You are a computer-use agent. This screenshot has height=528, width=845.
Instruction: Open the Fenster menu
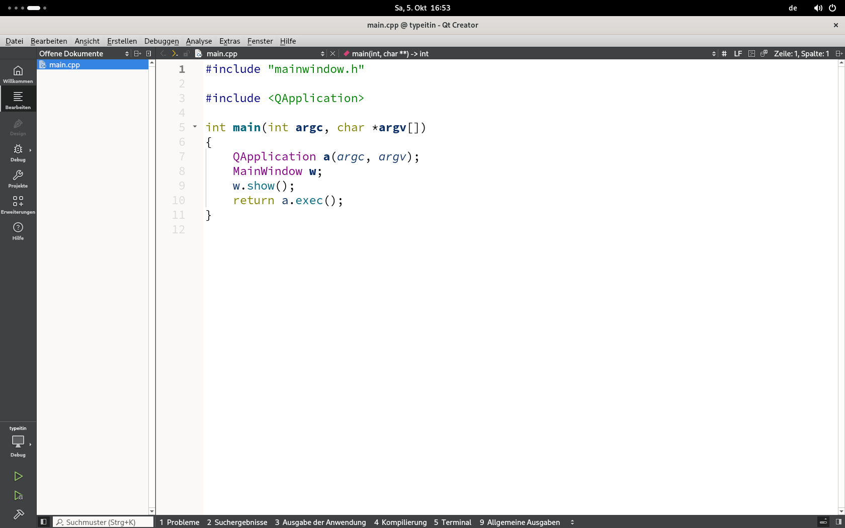click(x=260, y=41)
